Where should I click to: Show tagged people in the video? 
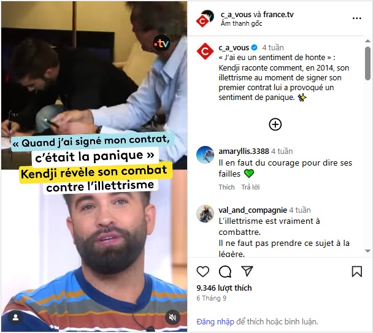tap(16, 317)
